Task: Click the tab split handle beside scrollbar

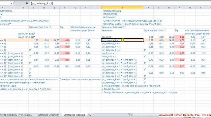Action: click(x=129, y=115)
